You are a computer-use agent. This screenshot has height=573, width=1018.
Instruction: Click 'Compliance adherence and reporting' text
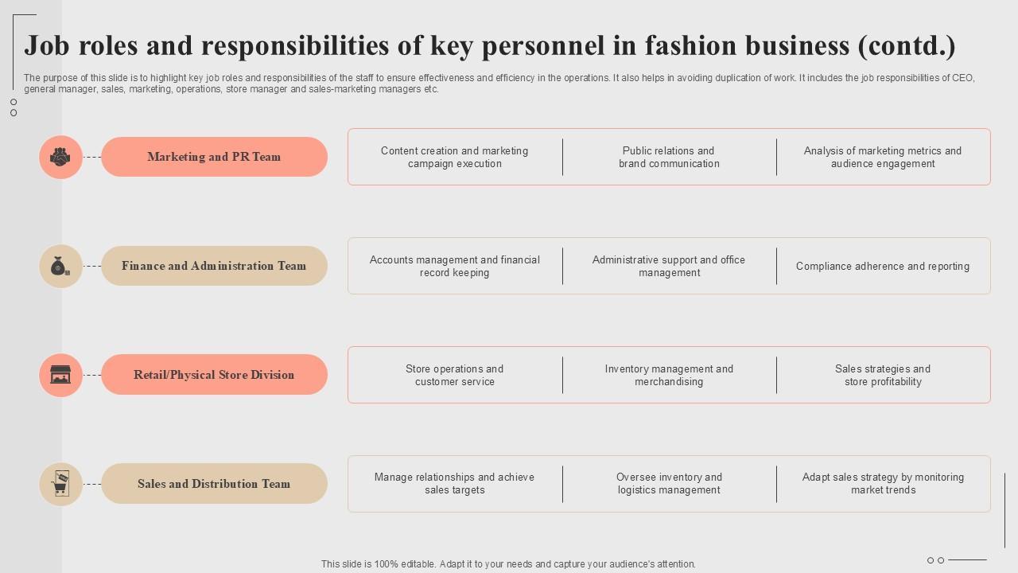pos(883,267)
